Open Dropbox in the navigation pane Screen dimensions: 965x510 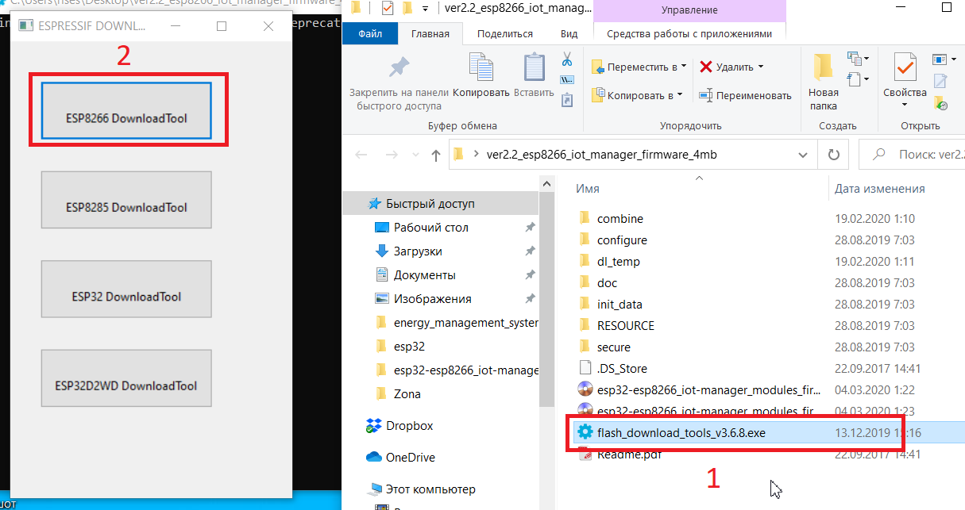pyautogui.click(x=409, y=426)
